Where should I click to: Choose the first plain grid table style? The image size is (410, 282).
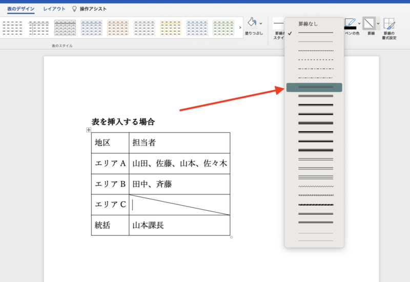[12, 28]
